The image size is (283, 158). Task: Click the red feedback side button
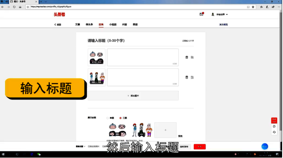point(274,120)
